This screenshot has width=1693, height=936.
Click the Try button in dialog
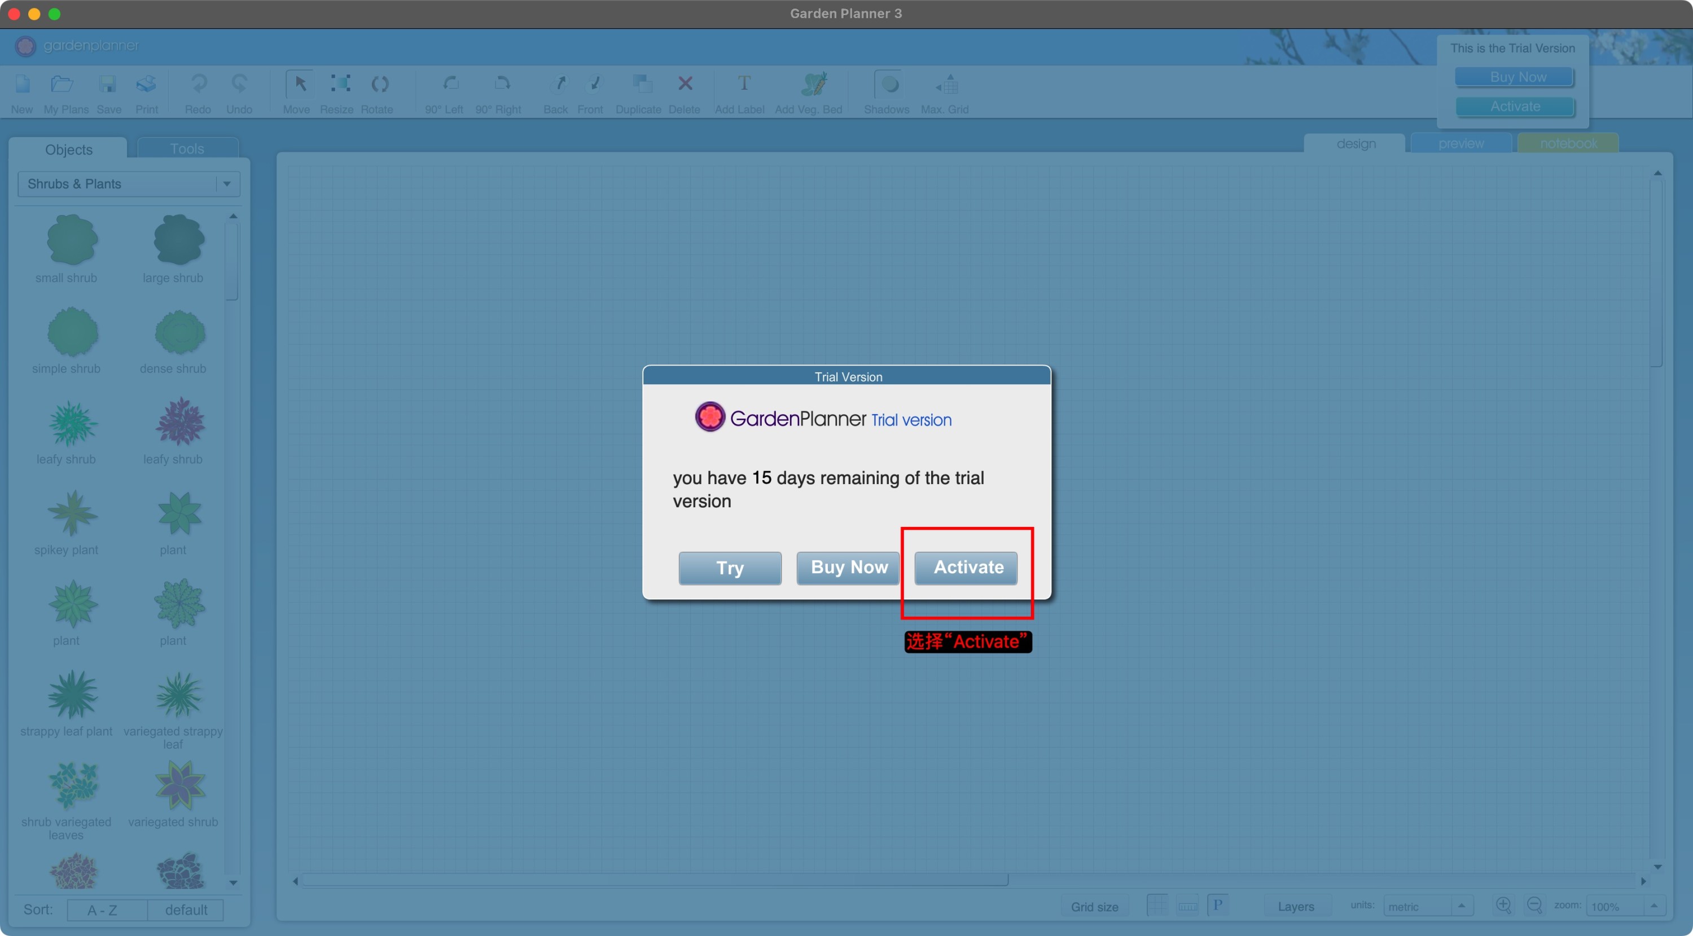730,568
